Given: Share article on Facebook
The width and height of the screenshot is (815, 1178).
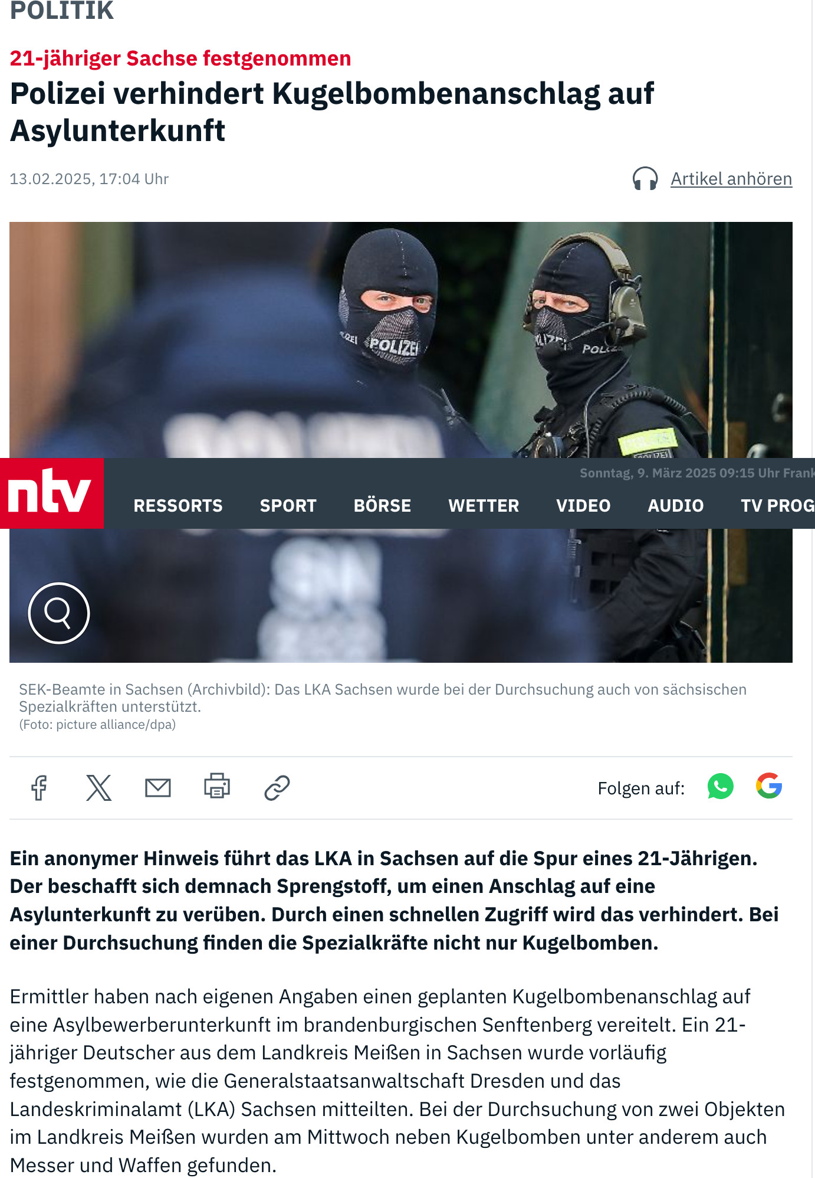Looking at the screenshot, I should coord(40,788).
